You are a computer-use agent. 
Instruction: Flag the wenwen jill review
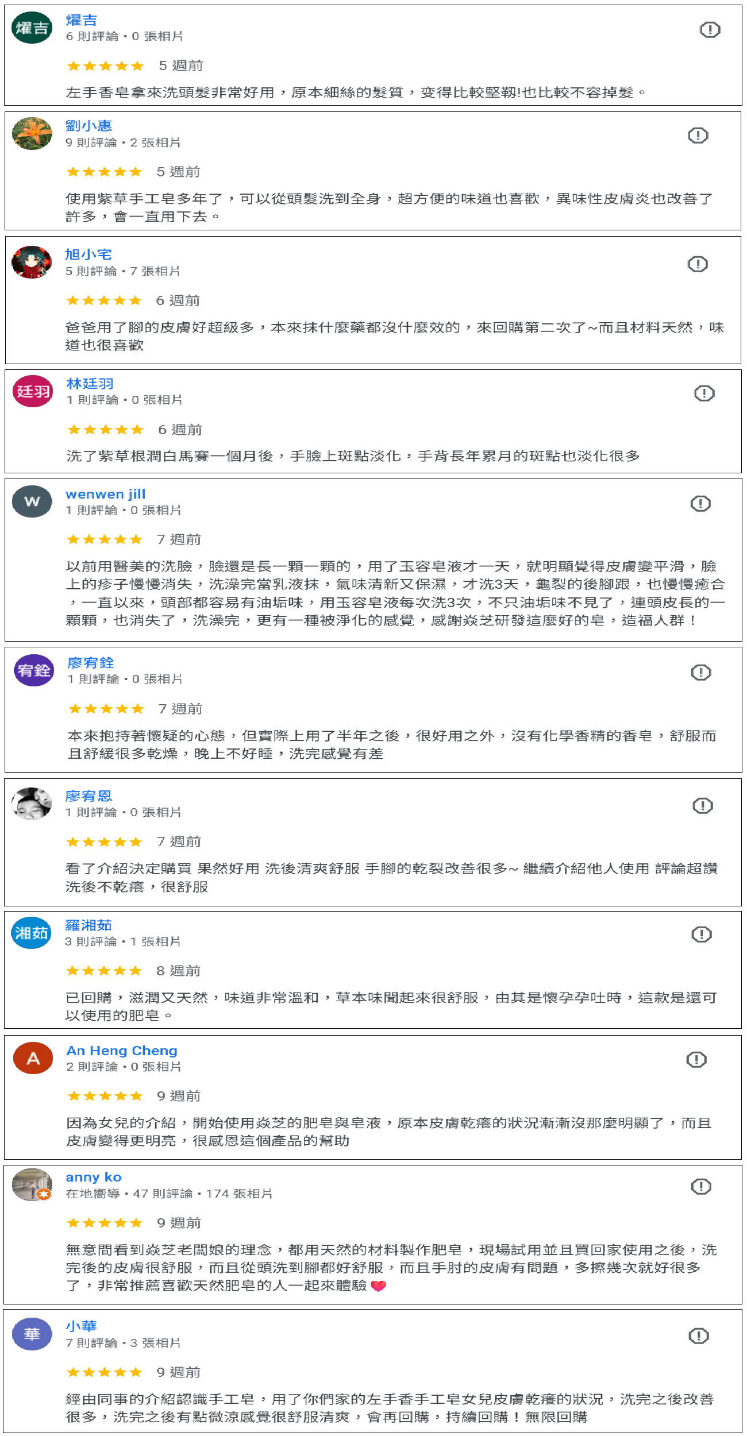(x=700, y=504)
